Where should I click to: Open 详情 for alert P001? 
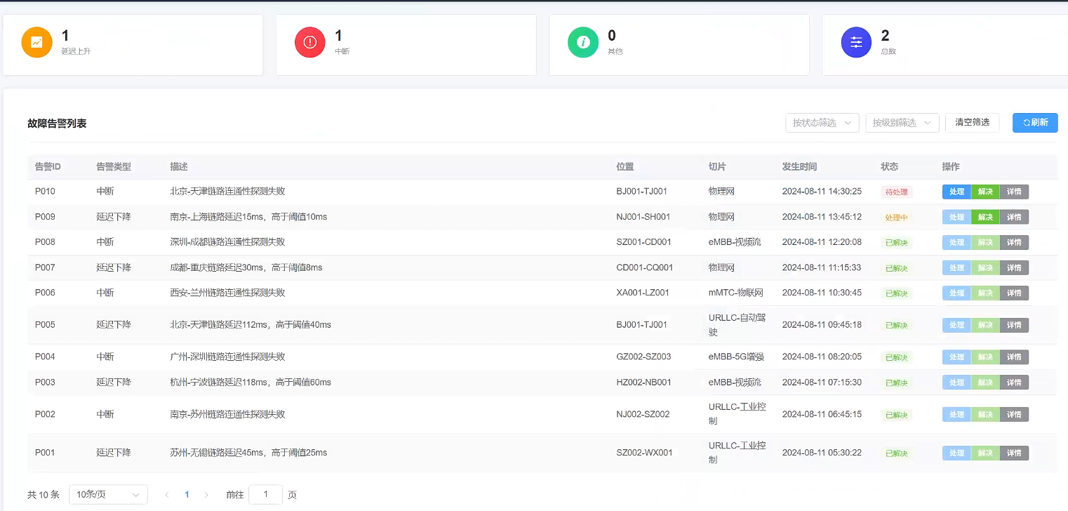click(1014, 453)
